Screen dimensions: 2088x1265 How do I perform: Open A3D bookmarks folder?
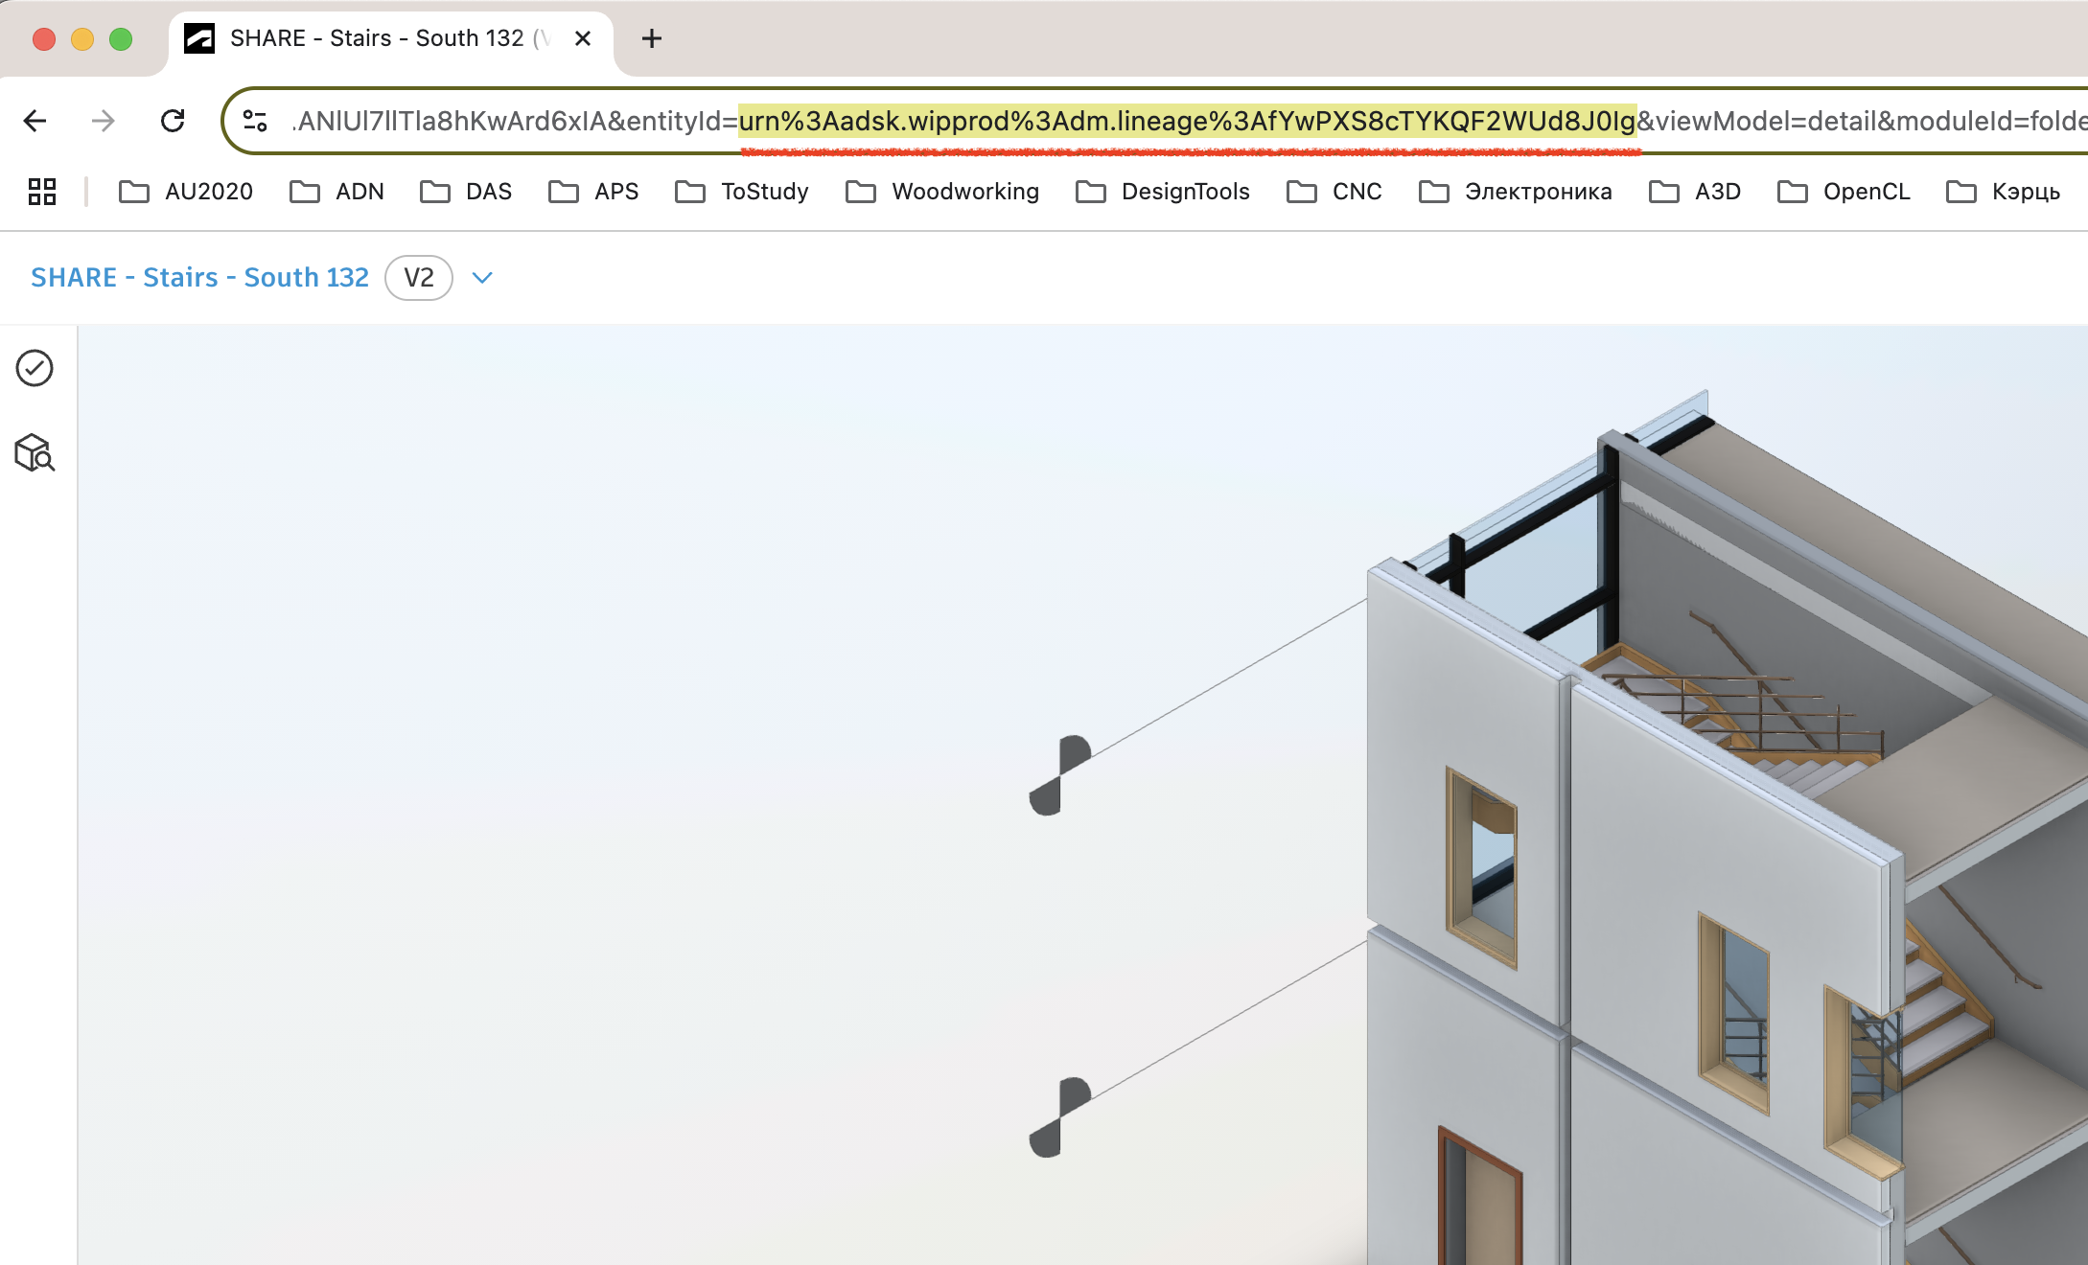coord(1696,192)
